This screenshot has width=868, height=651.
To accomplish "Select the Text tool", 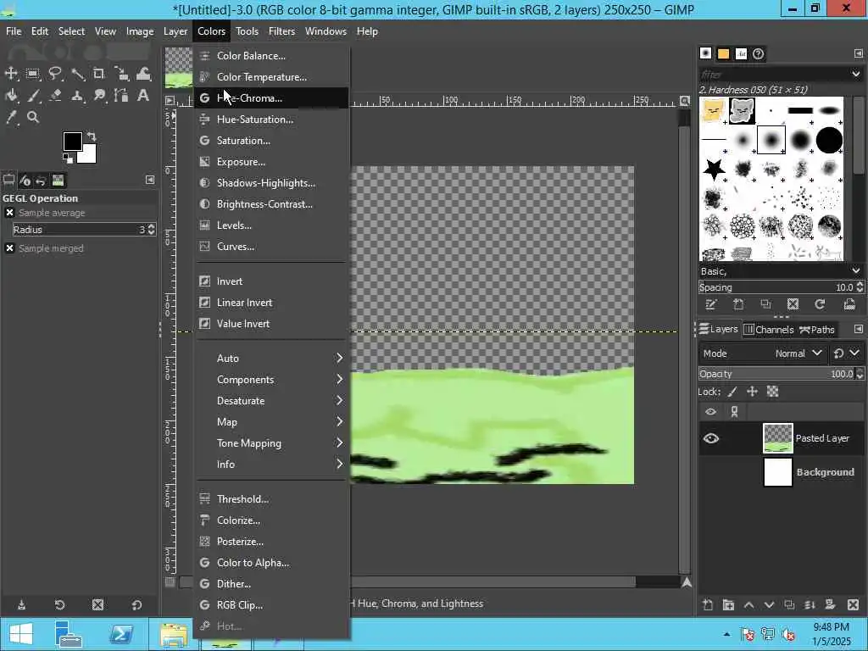I will pos(143,95).
